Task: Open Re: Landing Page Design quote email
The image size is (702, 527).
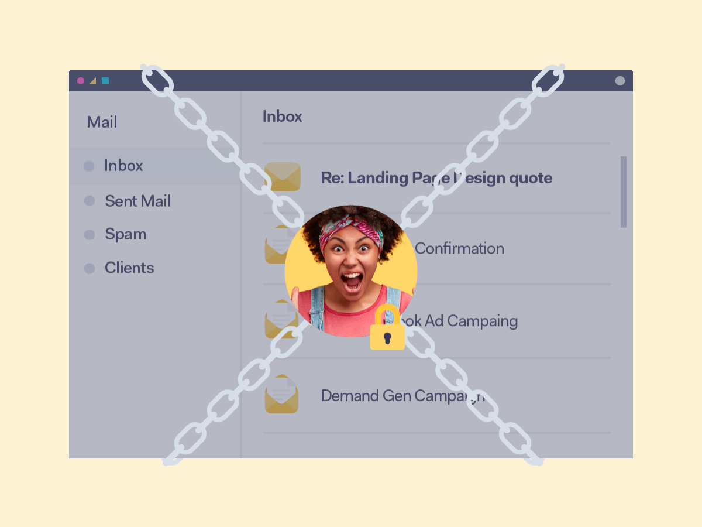Action: (x=436, y=178)
